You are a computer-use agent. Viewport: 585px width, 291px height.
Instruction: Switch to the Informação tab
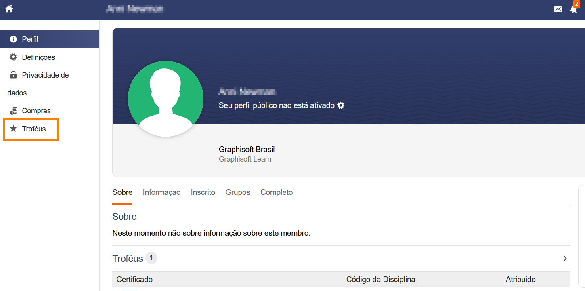coord(161,192)
